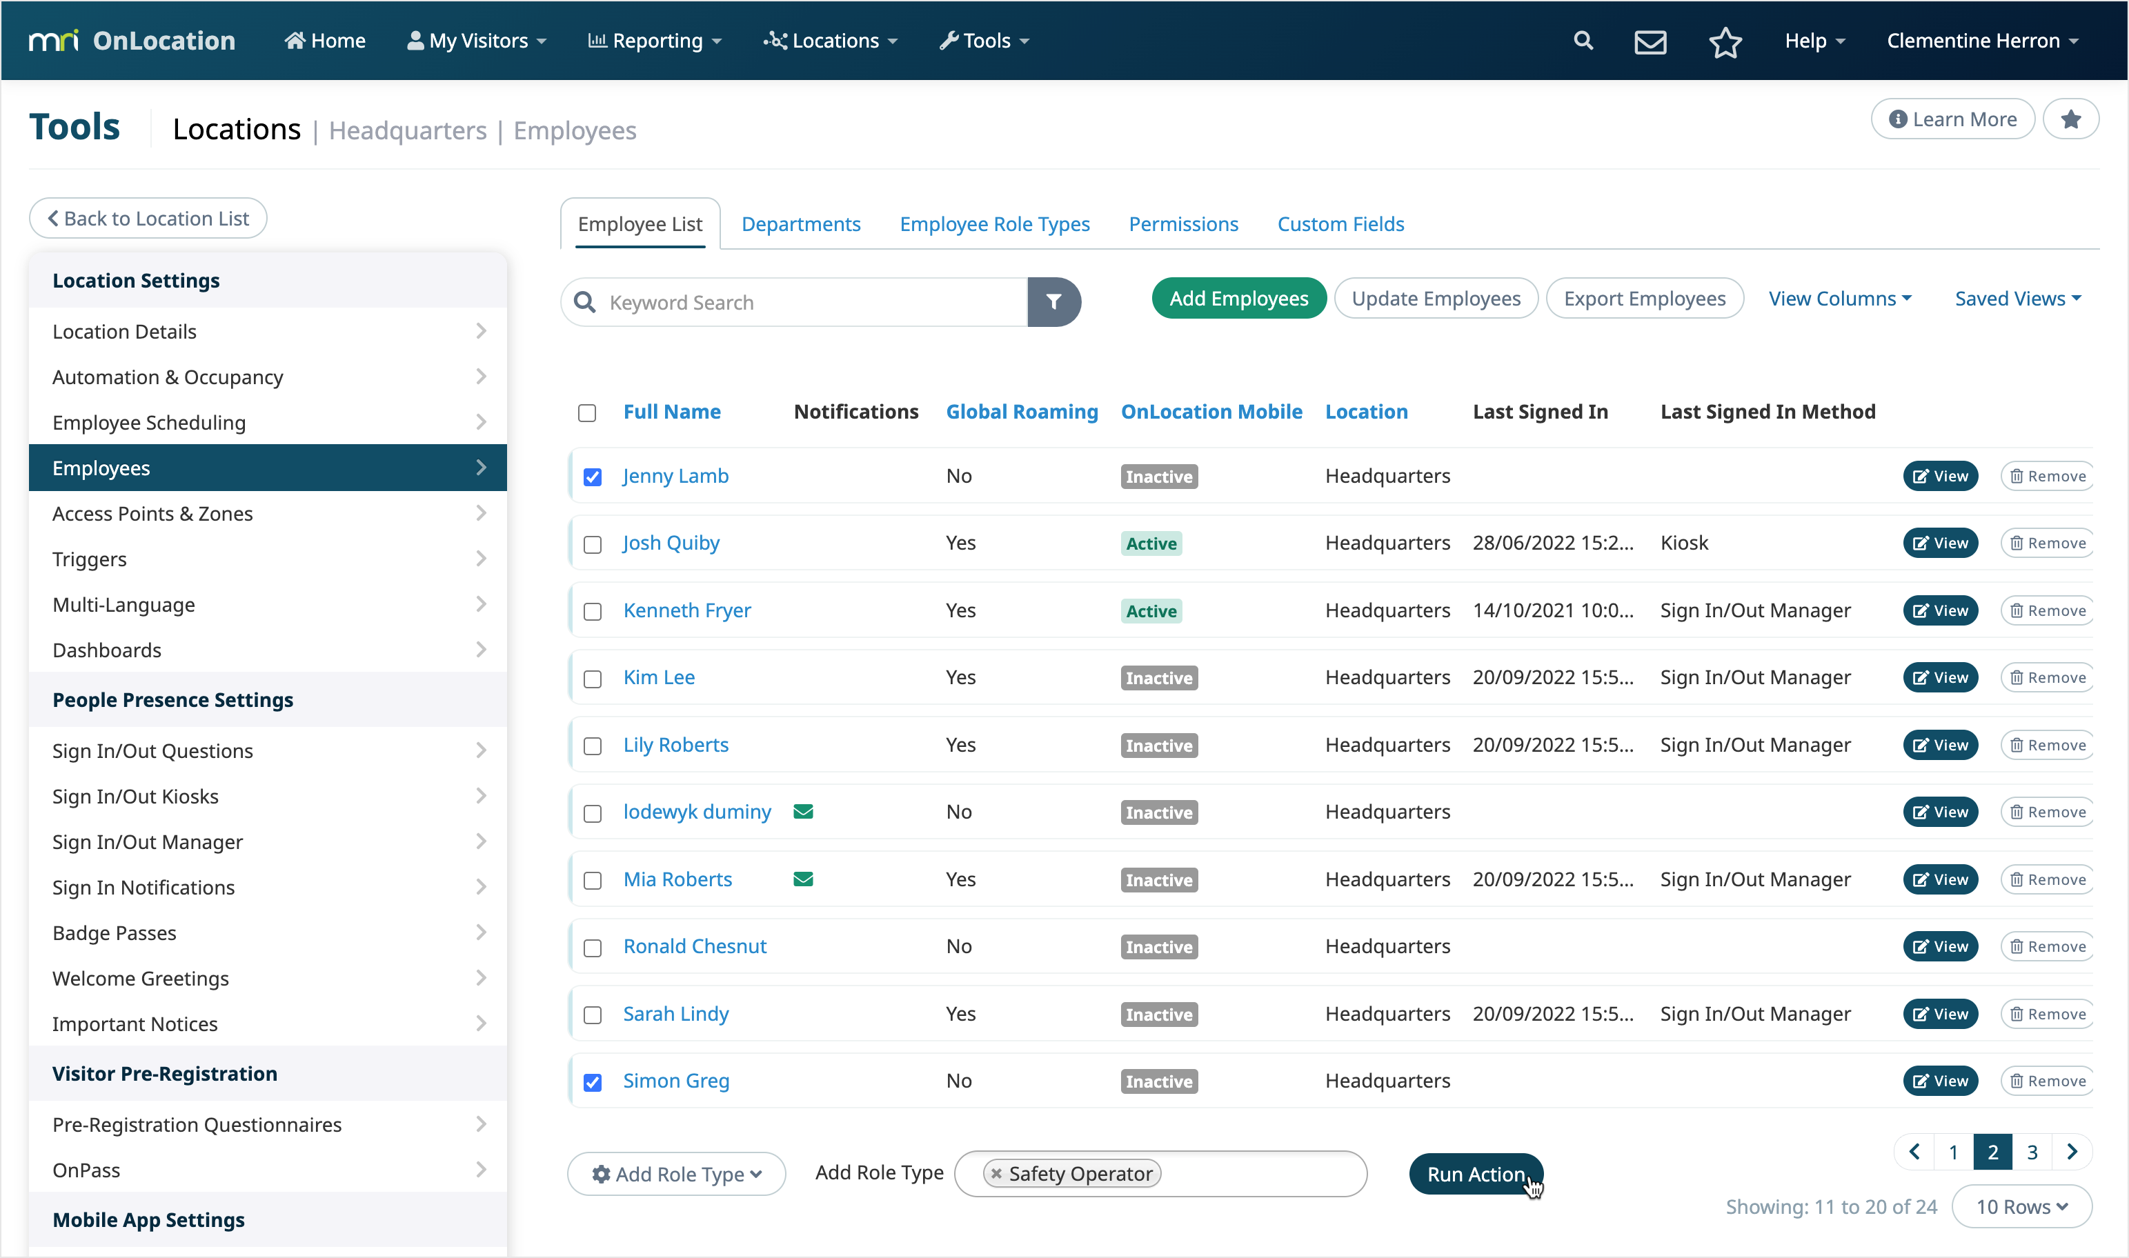The width and height of the screenshot is (2129, 1258).
Task: Open Kenneth Fryer's employee profile link
Action: (686, 610)
